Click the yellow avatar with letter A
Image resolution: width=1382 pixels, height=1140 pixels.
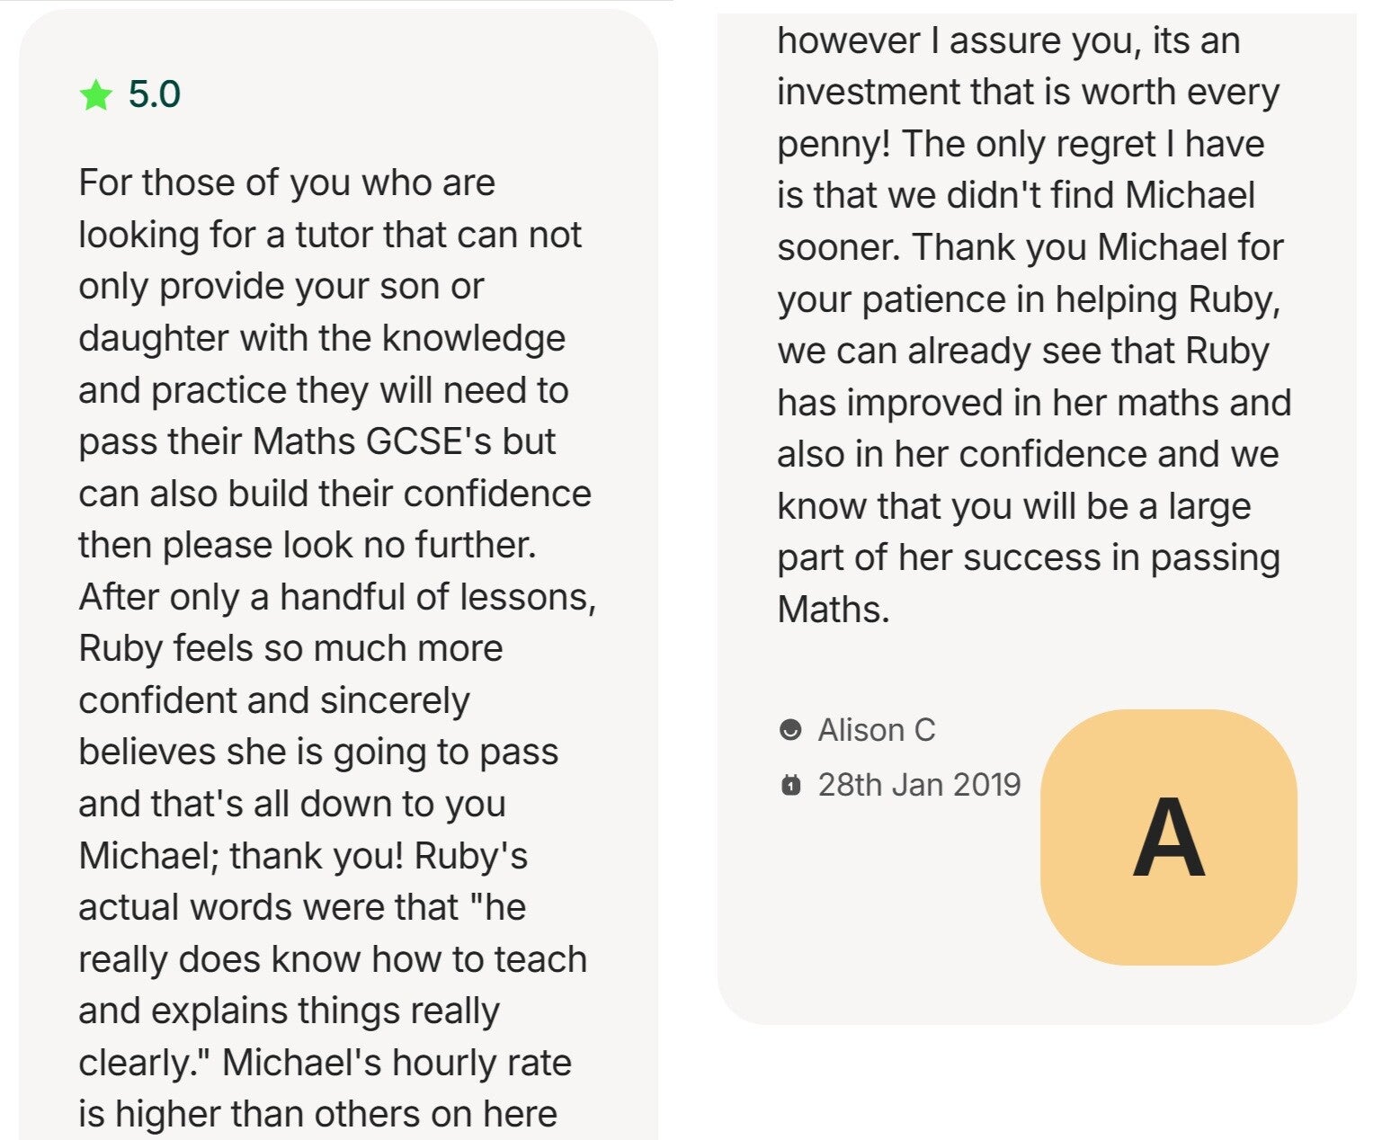(x=1168, y=837)
